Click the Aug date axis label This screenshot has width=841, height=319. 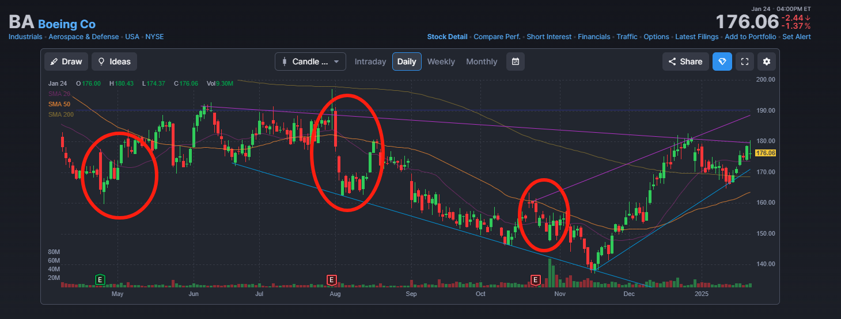point(335,294)
